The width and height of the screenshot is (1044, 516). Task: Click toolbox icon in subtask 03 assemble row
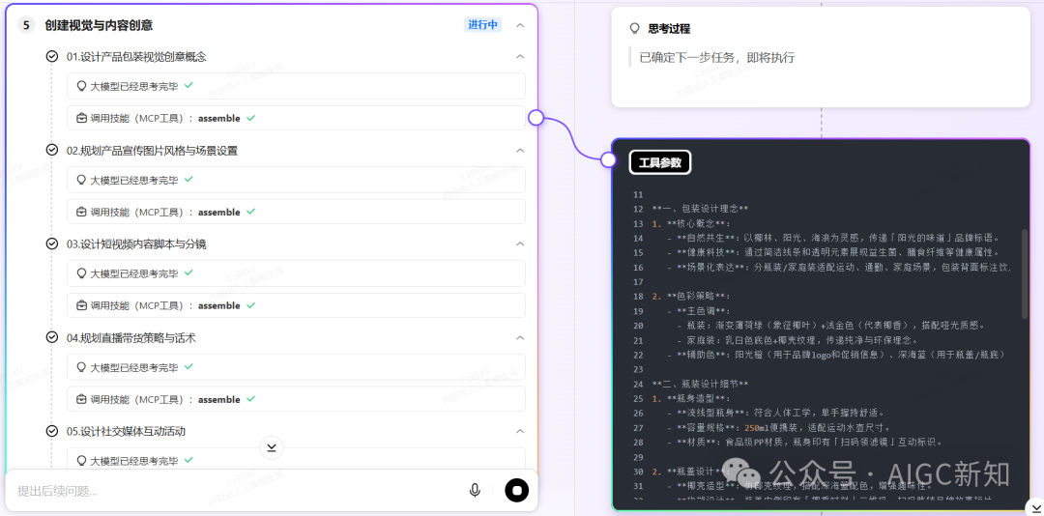(x=82, y=305)
